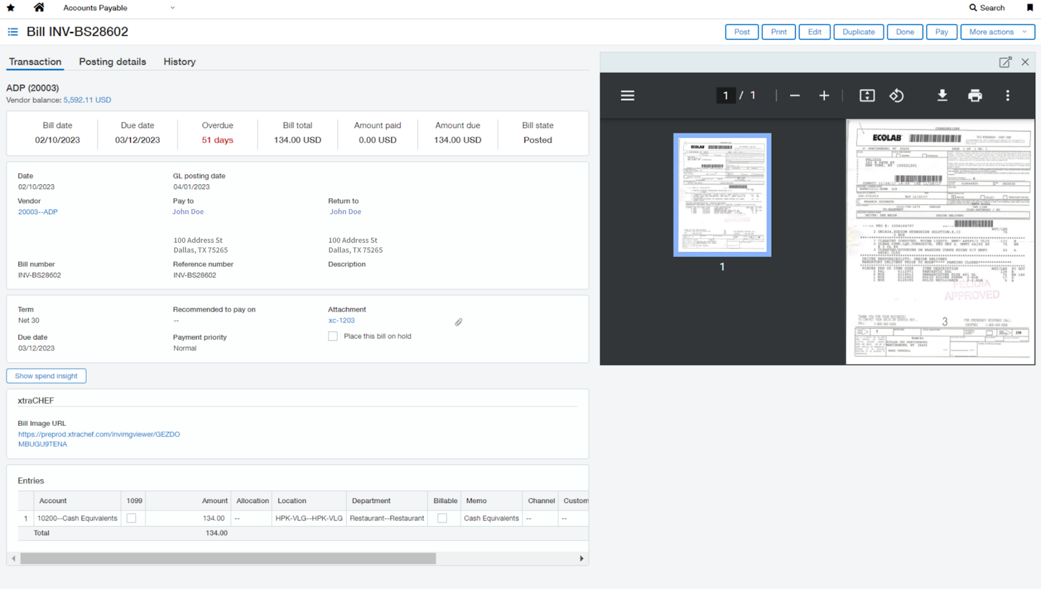1041x589 pixels.
Task: Click the home icon in top bar
Action: (x=39, y=8)
